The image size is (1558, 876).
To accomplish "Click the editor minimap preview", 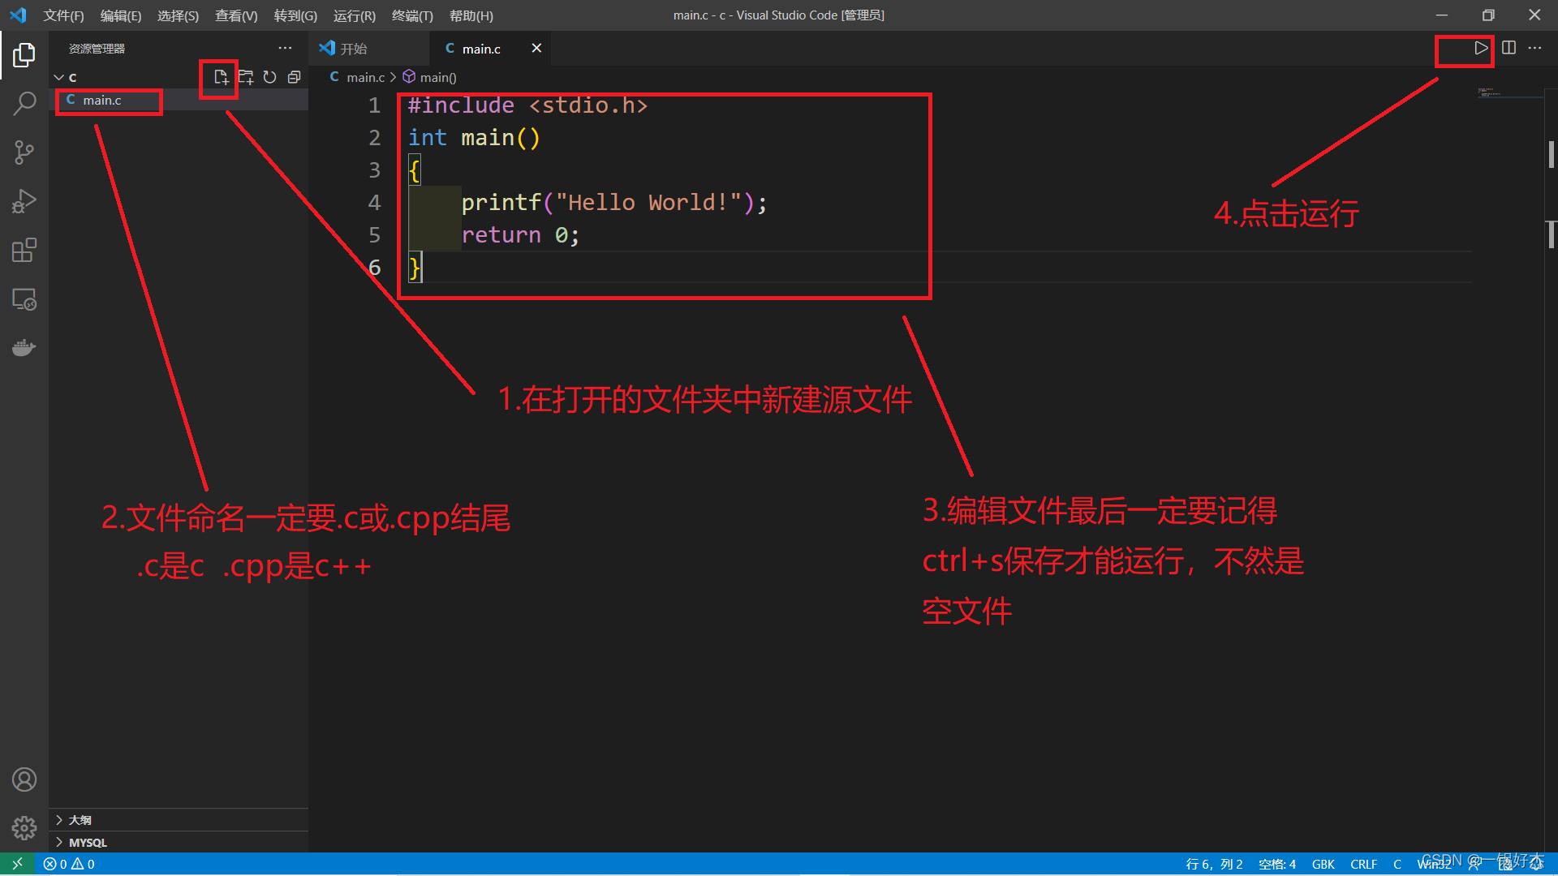I will [1509, 93].
